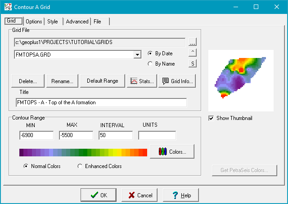
Task: Confirm with the OK button
Action: 99,195
